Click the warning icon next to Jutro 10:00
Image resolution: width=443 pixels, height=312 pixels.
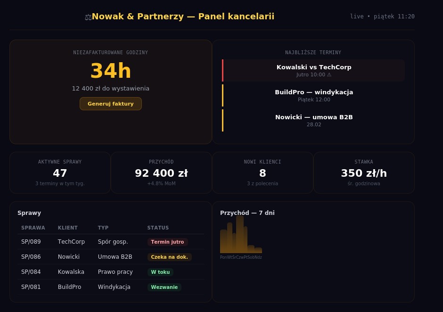(329, 74)
